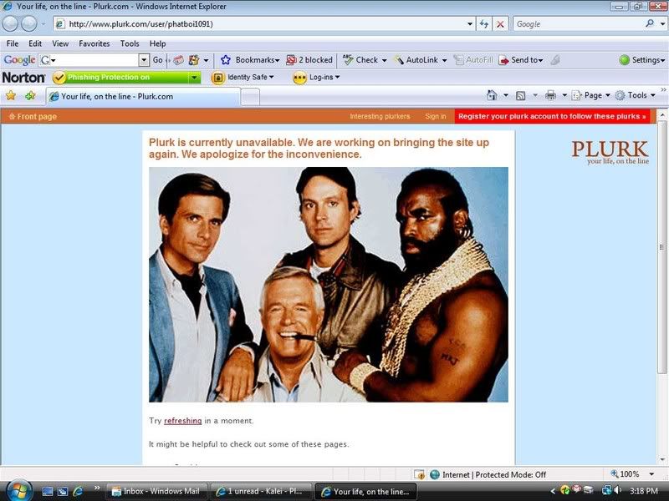Open the Favorites menu
This screenshot has width=669, height=501.
pyautogui.click(x=94, y=43)
